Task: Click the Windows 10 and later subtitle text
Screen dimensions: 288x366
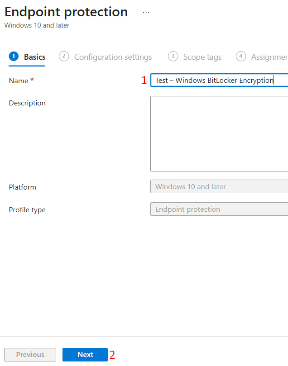Action: coord(37,25)
